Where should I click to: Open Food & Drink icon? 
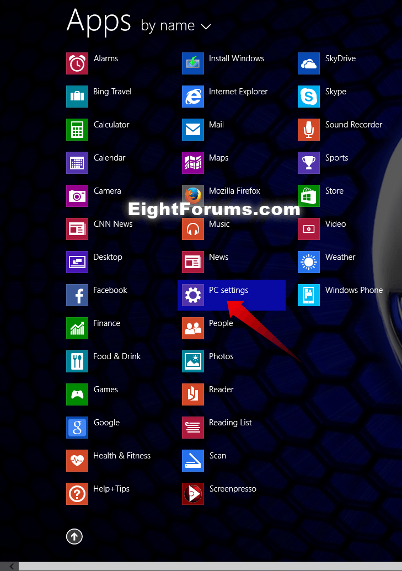click(x=77, y=361)
